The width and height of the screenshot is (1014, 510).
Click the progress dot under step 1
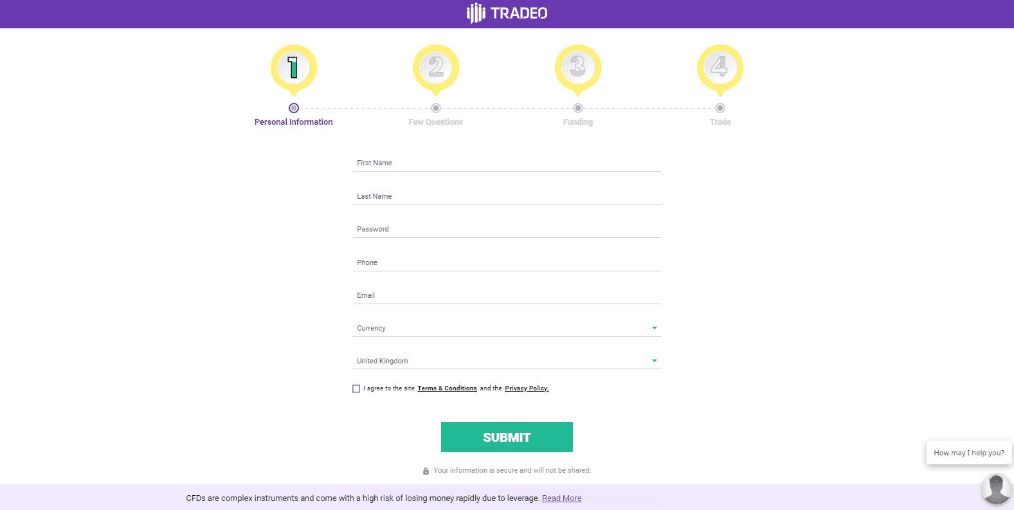pos(293,108)
